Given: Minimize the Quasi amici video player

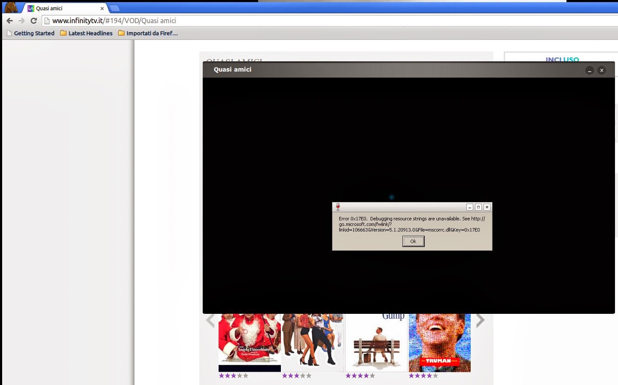Looking at the screenshot, I should [x=590, y=70].
